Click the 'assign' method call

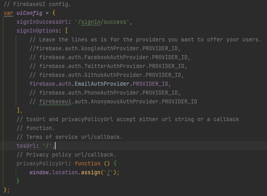[x=91, y=172]
